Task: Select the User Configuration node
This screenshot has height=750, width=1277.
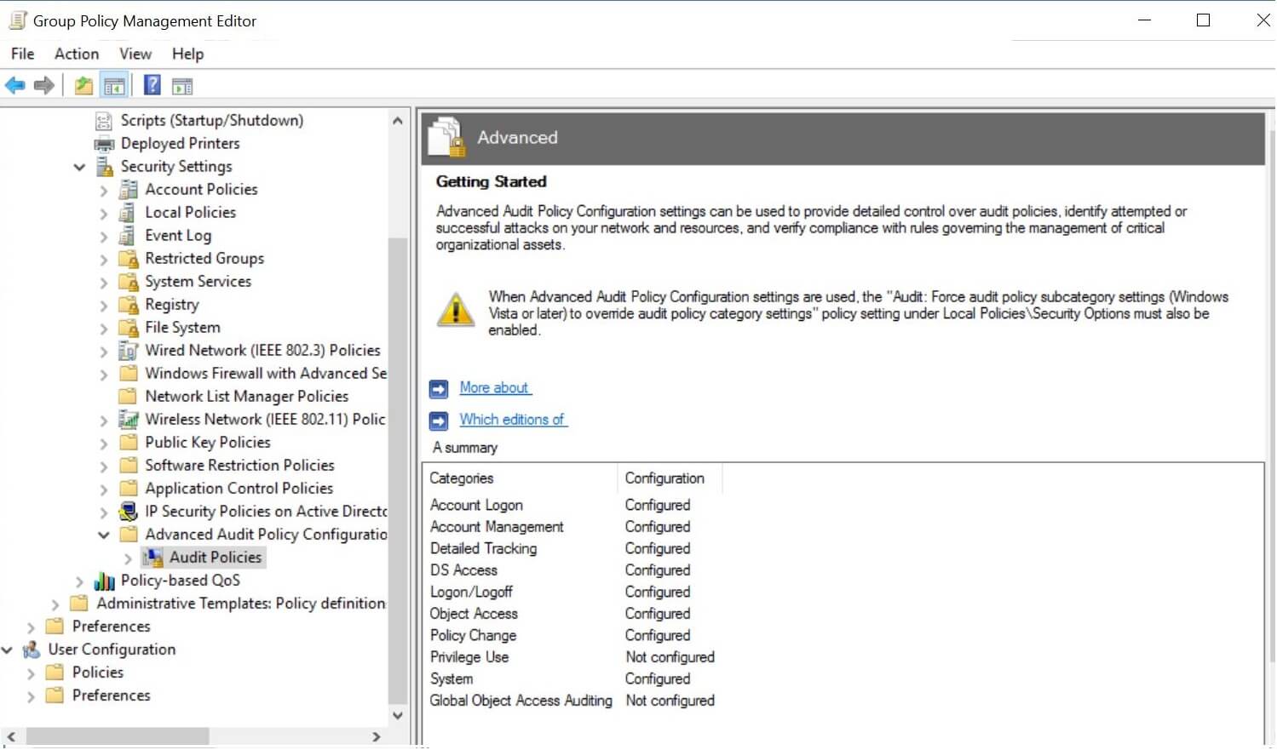Action: click(x=111, y=649)
